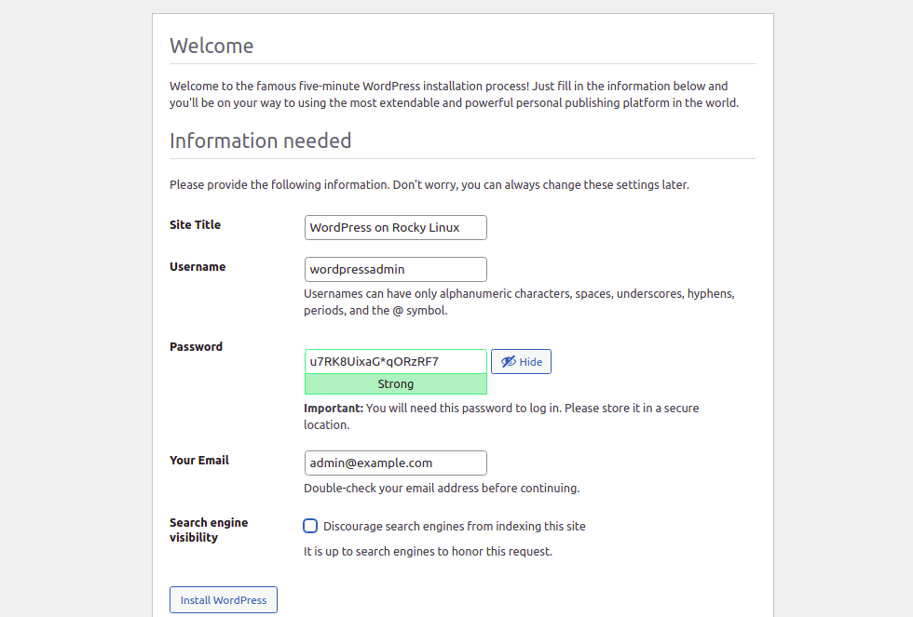Click the Site Title input field
The height and width of the screenshot is (617, 913).
395,227
